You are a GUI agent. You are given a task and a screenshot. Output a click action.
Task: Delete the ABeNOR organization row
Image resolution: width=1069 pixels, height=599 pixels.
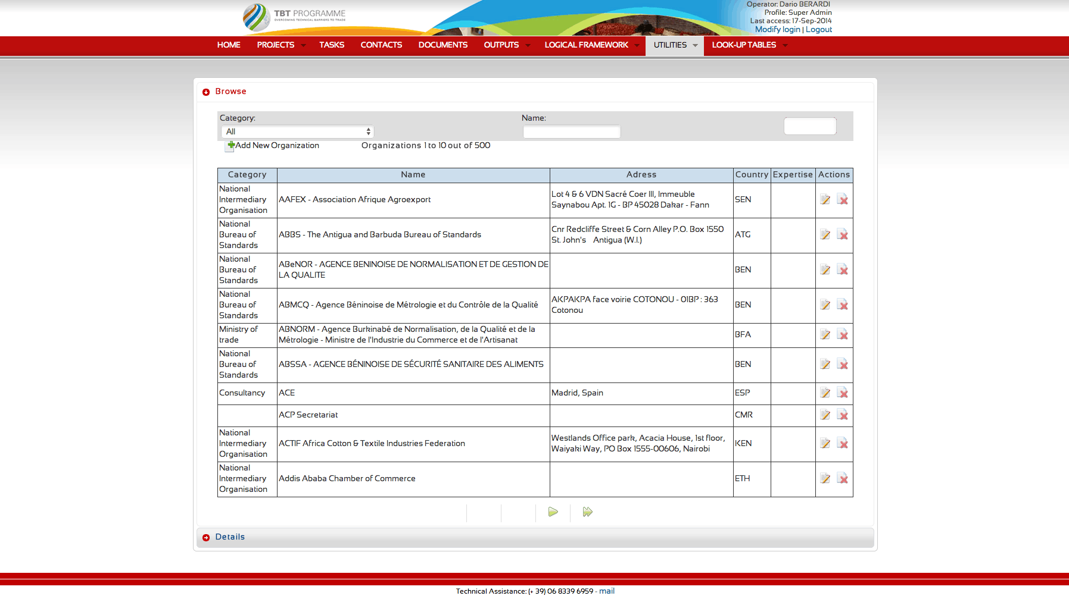842,269
